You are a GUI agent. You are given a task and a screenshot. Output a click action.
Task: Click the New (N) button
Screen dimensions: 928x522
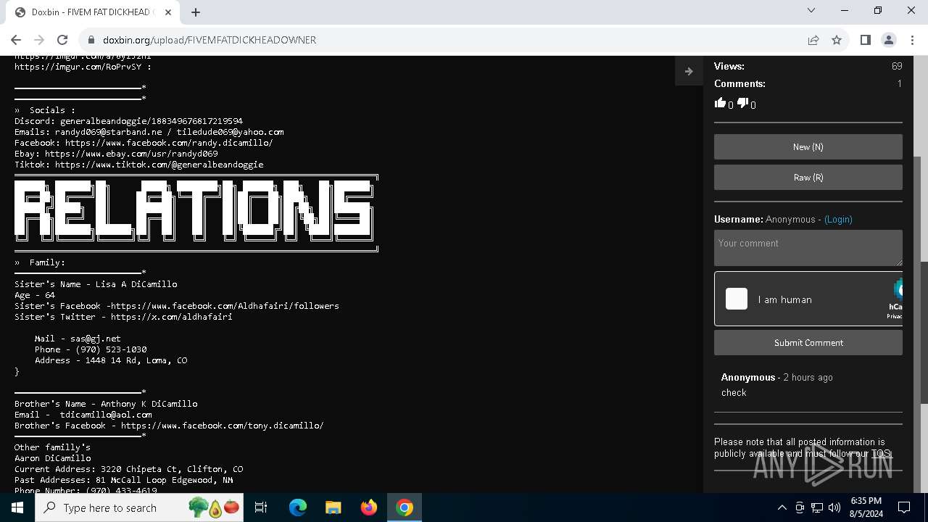coord(808,146)
